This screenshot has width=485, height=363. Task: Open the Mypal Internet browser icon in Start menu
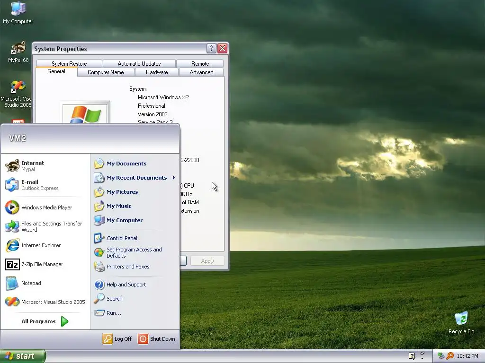pos(12,166)
